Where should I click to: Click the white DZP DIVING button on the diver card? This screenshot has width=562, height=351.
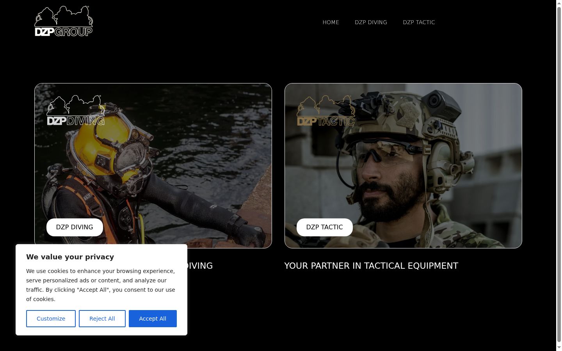point(75,227)
